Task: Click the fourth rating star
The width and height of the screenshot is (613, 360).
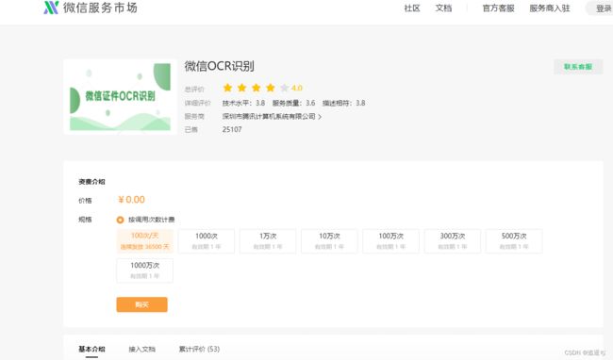Action: 270,88
